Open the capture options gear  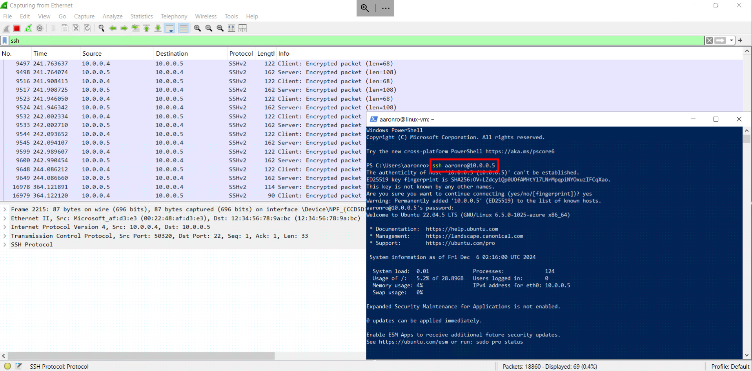click(x=39, y=28)
